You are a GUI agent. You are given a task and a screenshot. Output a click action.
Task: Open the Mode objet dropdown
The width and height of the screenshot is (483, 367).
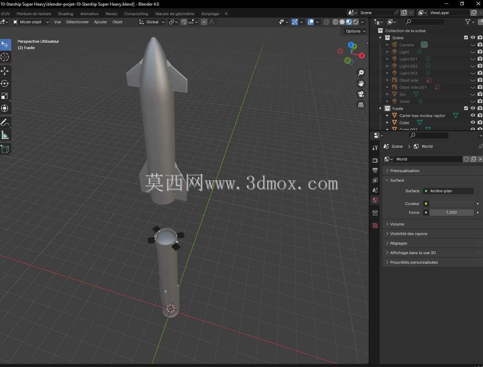coord(31,22)
